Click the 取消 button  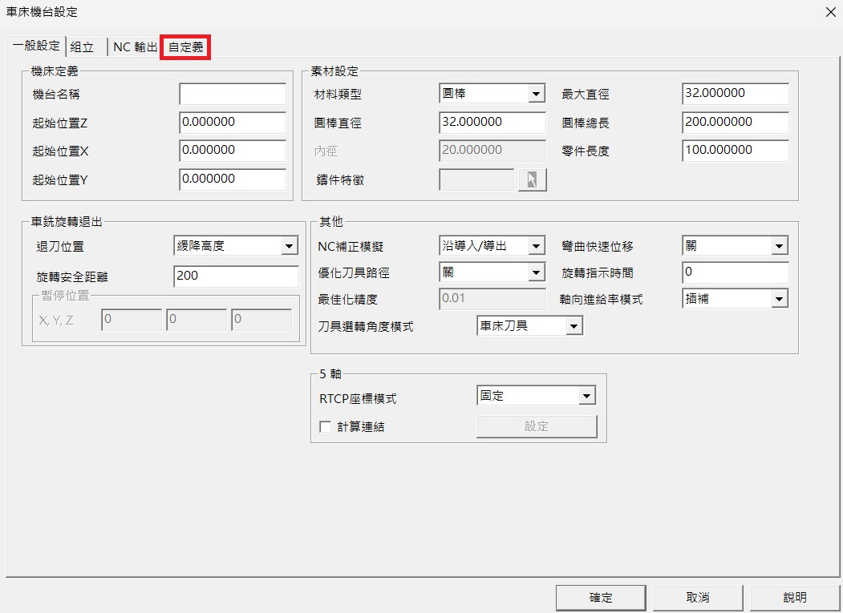pyautogui.click(x=697, y=598)
